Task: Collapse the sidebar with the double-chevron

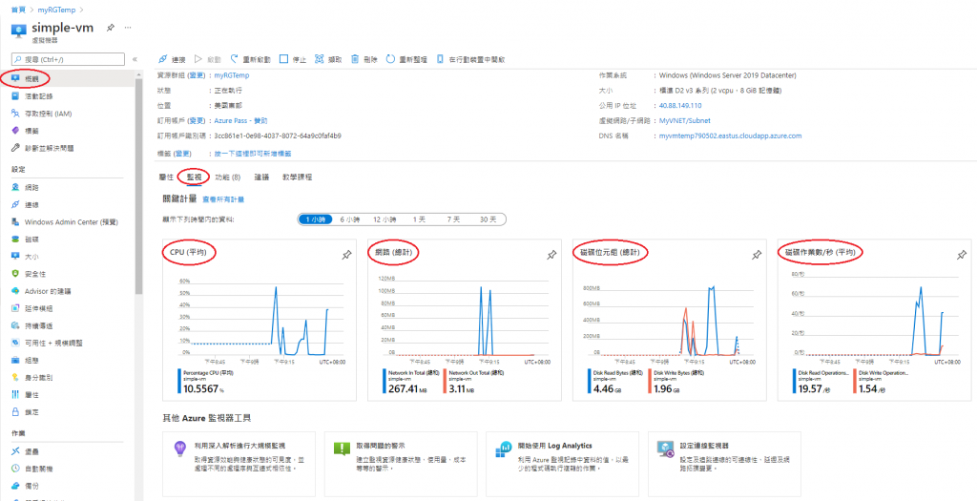Action: pos(135,60)
